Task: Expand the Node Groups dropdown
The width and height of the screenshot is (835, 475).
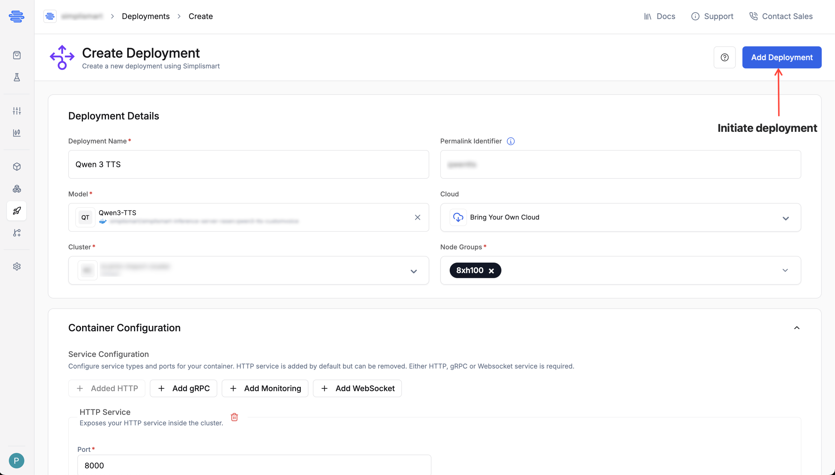Action: coord(785,270)
